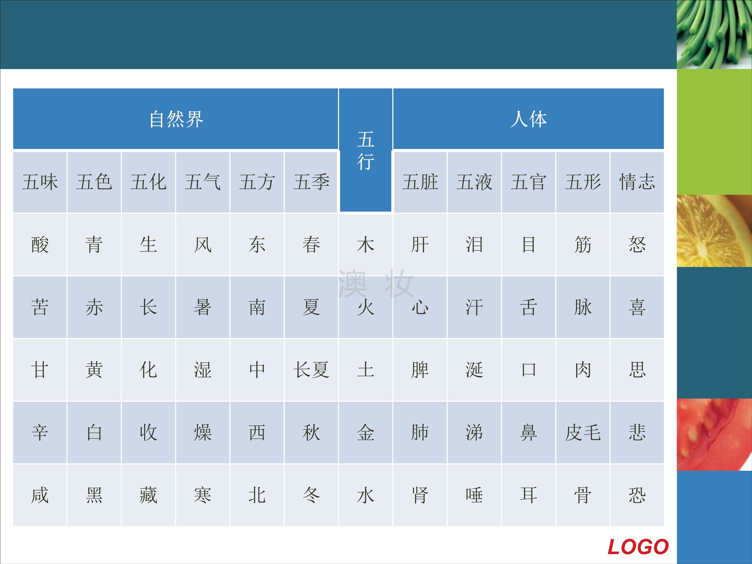
Task: Click the 五行 center header cell
Action: click(x=365, y=150)
